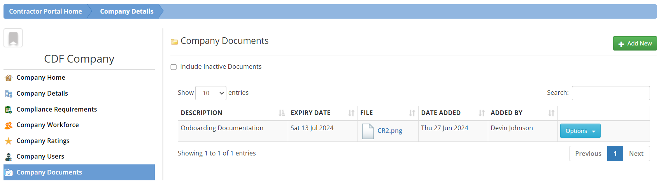Screen dimensions: 659x185
Task: Click the Next pagination button
Action: (636, 154)
